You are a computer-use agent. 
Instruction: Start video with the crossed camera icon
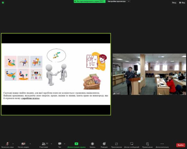[x=23, y=144]
